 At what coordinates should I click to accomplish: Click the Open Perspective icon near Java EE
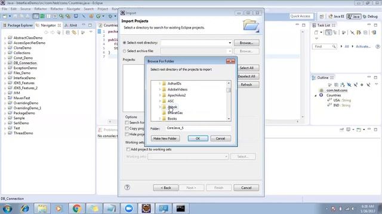coord(322,16)
